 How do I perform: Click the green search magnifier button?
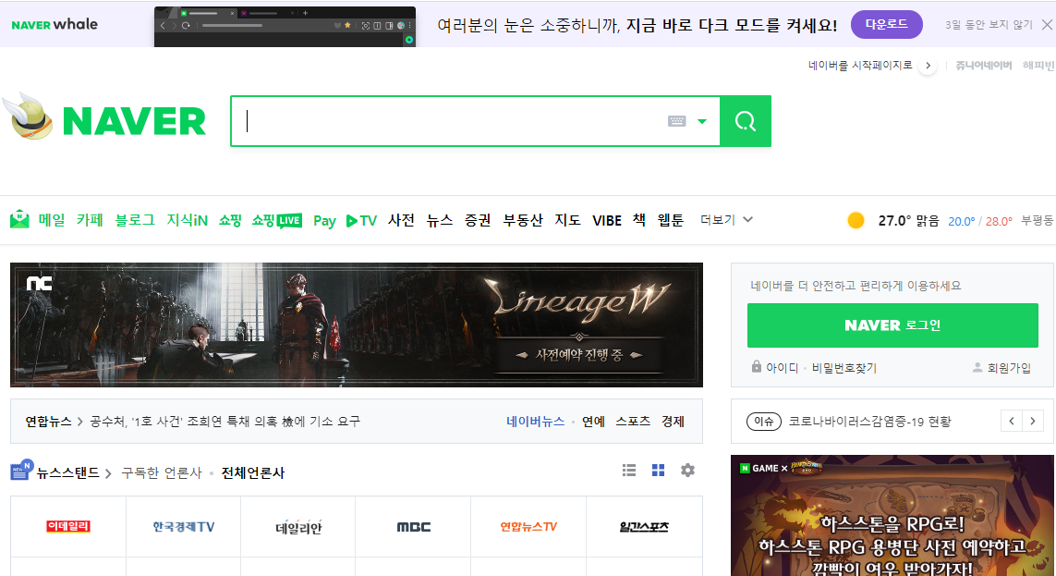746,121
